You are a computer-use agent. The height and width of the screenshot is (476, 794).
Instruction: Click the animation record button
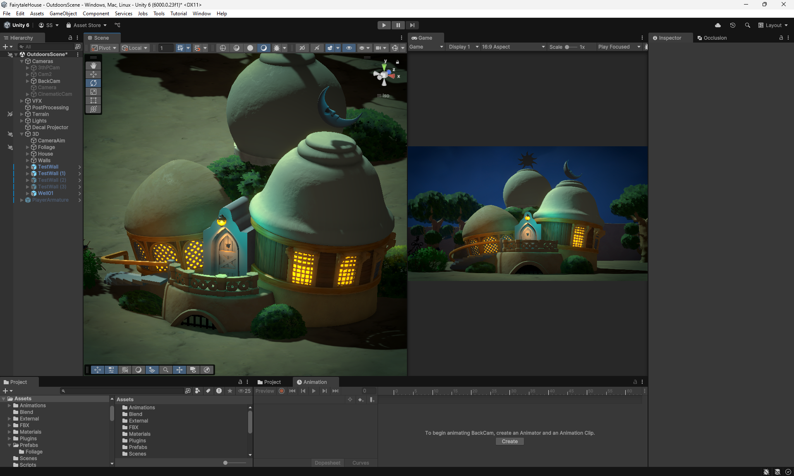282,391
